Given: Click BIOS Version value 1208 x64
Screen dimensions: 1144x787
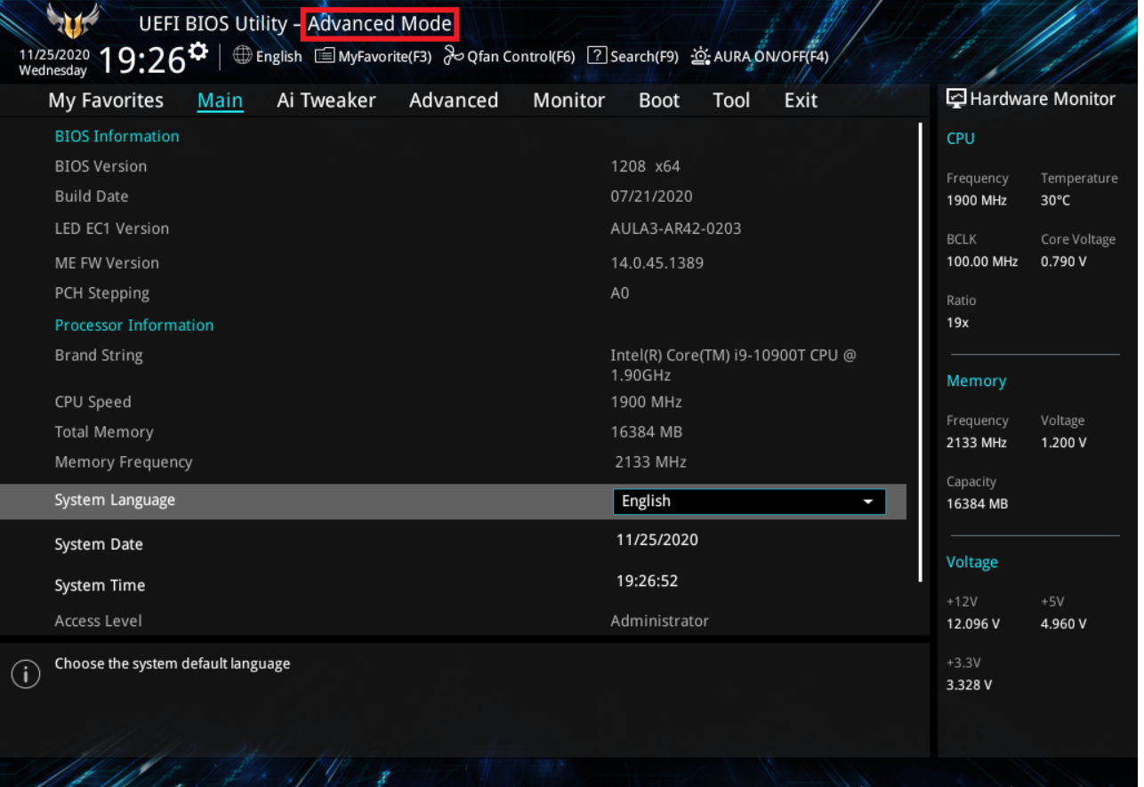Looking at the screenshot, I should point(645,166).
